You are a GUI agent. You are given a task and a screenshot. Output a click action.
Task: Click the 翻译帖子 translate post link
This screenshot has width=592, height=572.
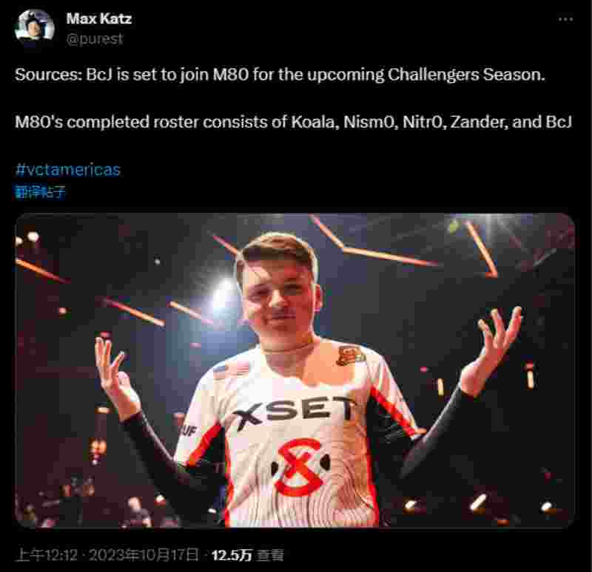tap(41, 192)
